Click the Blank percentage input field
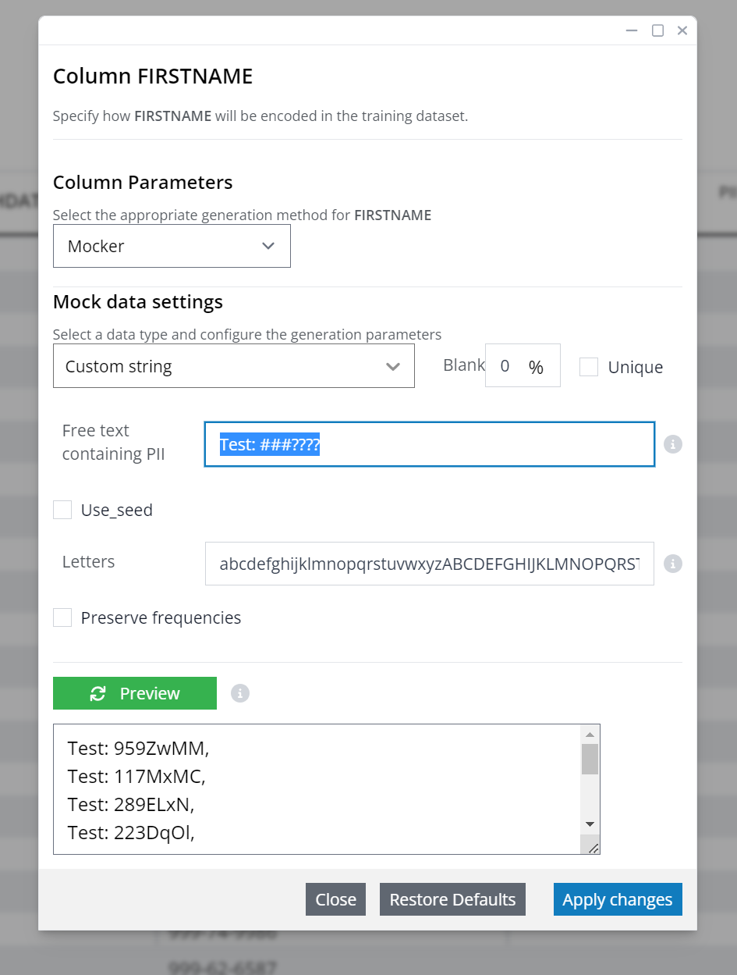Screen dimensions: 737x975 [523, 366]
